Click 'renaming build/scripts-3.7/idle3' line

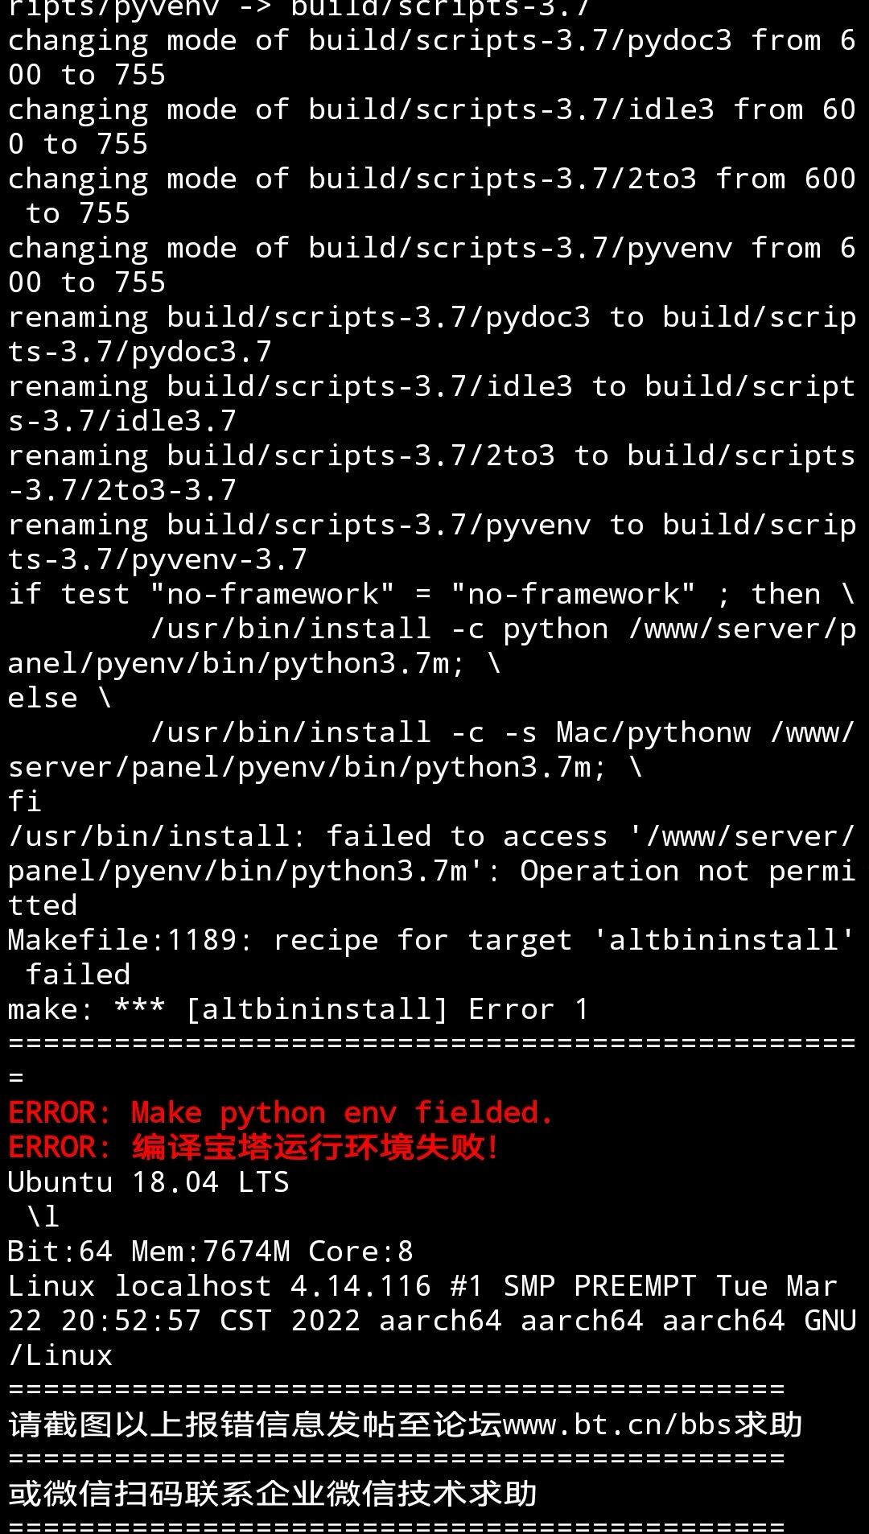pyautogui.click(x=431, y=403)
